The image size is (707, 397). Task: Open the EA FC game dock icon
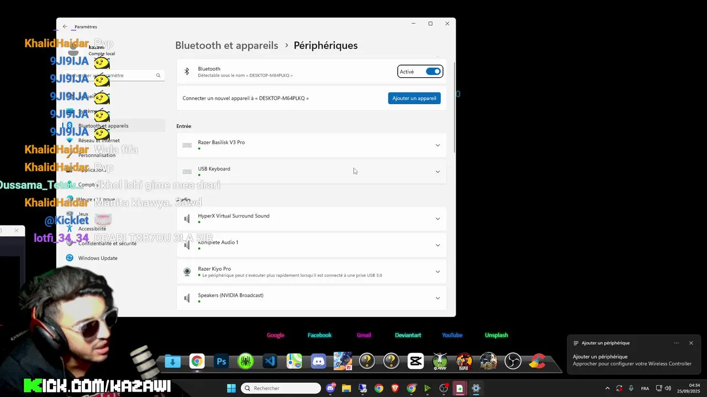[440, 362]
